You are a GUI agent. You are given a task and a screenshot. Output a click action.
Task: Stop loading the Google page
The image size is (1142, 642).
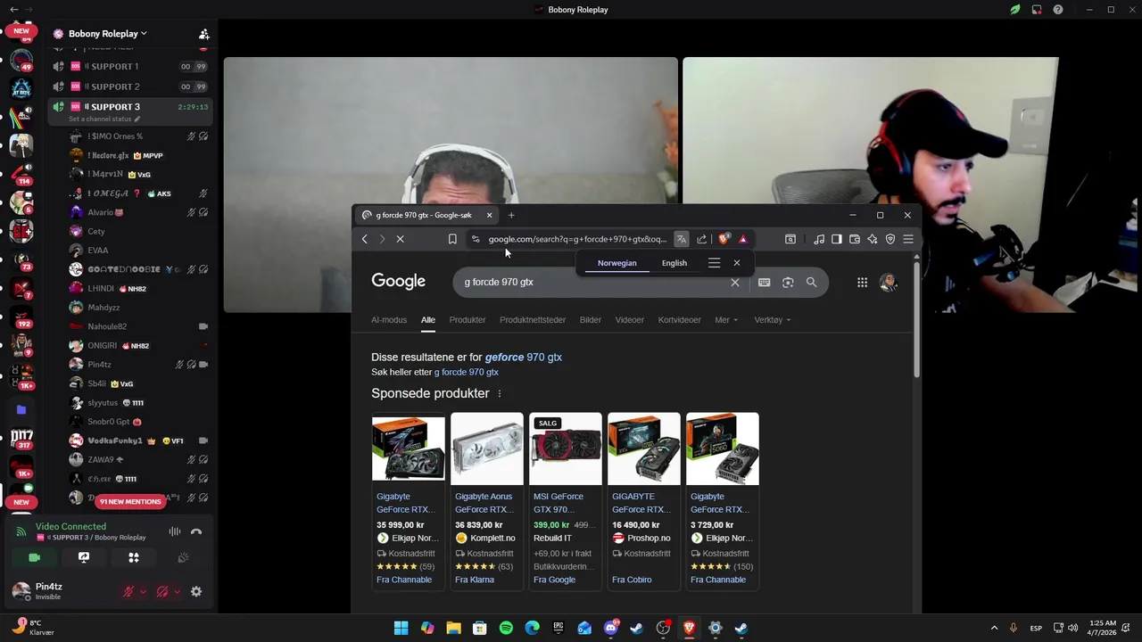pyautogui.click(x=400, y=239)
